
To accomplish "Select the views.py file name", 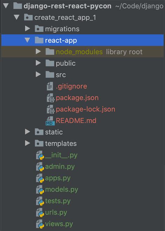I will point(59,224).
